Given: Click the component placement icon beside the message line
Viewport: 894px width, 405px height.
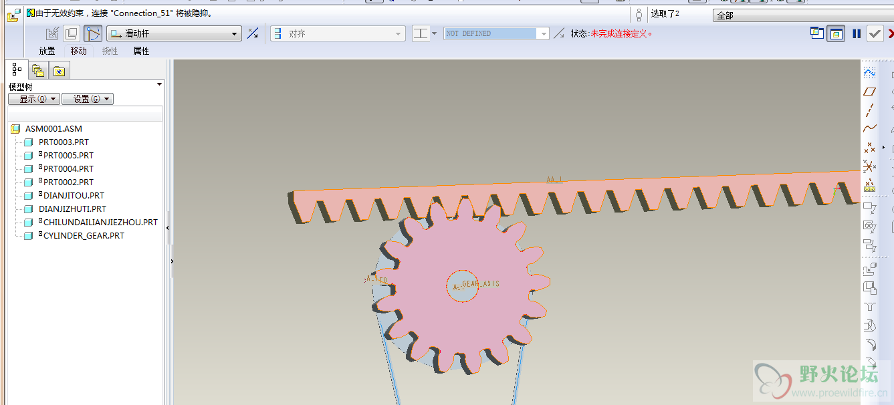Looking at the screenshot, I should point(13,15).
